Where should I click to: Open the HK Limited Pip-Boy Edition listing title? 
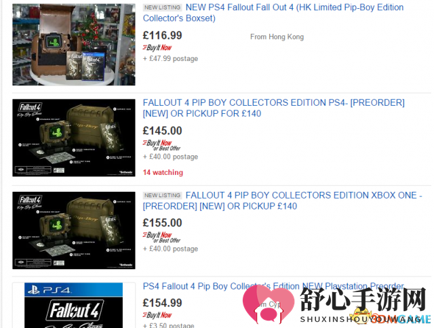[x=273, y=13]
